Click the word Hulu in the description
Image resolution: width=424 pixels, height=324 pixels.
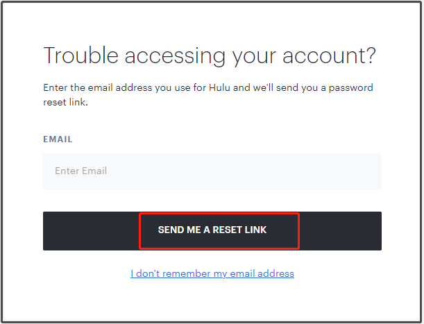coord(219,87)
